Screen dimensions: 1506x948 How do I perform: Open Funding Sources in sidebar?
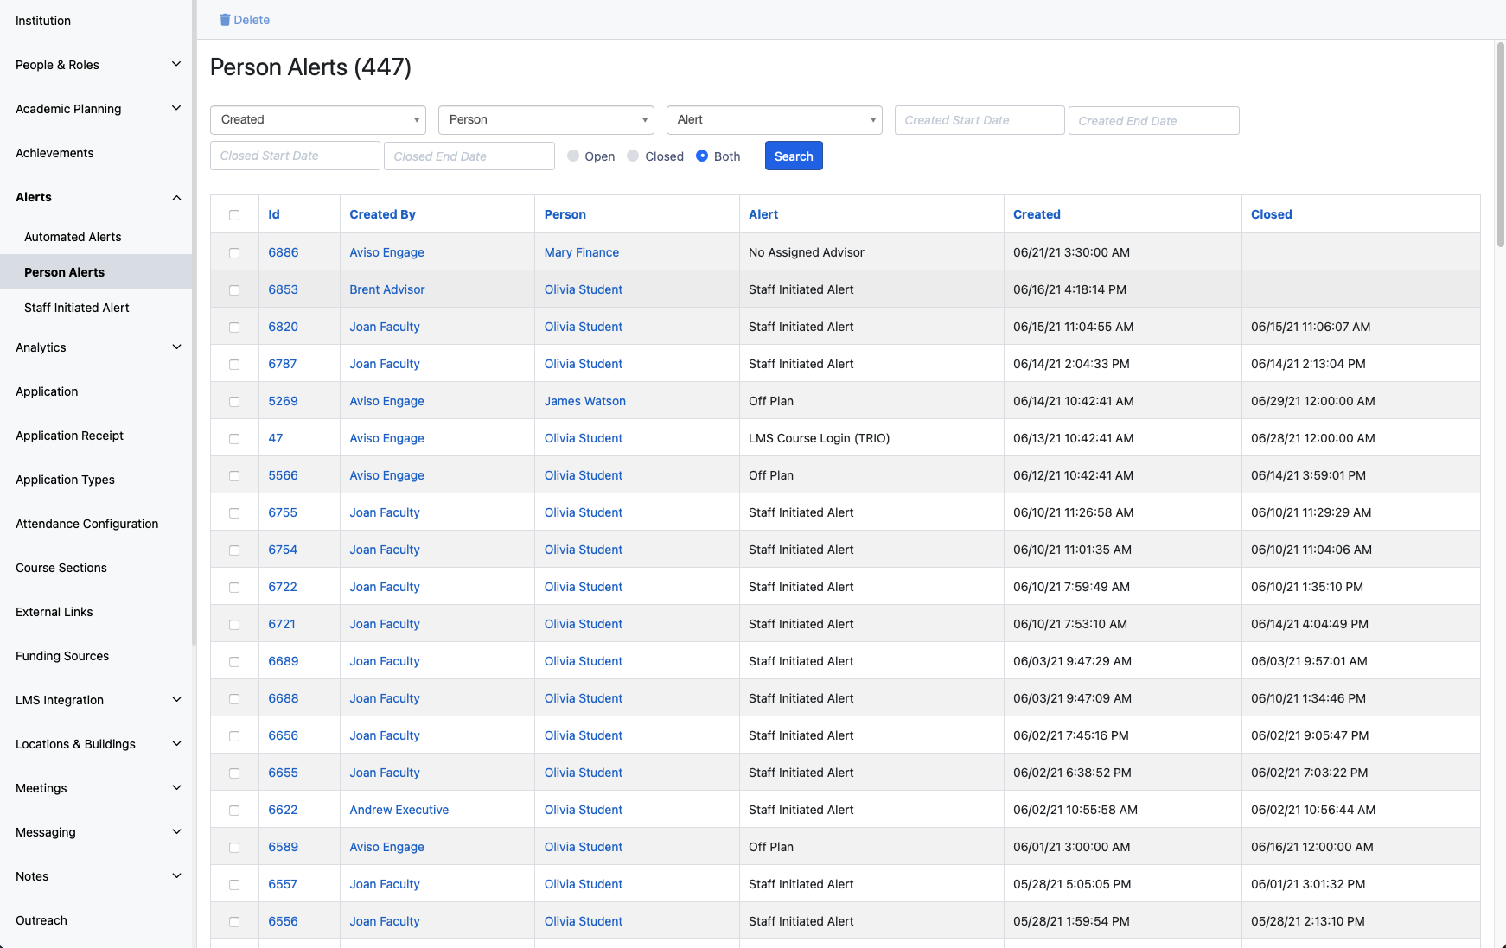point(62,656)
